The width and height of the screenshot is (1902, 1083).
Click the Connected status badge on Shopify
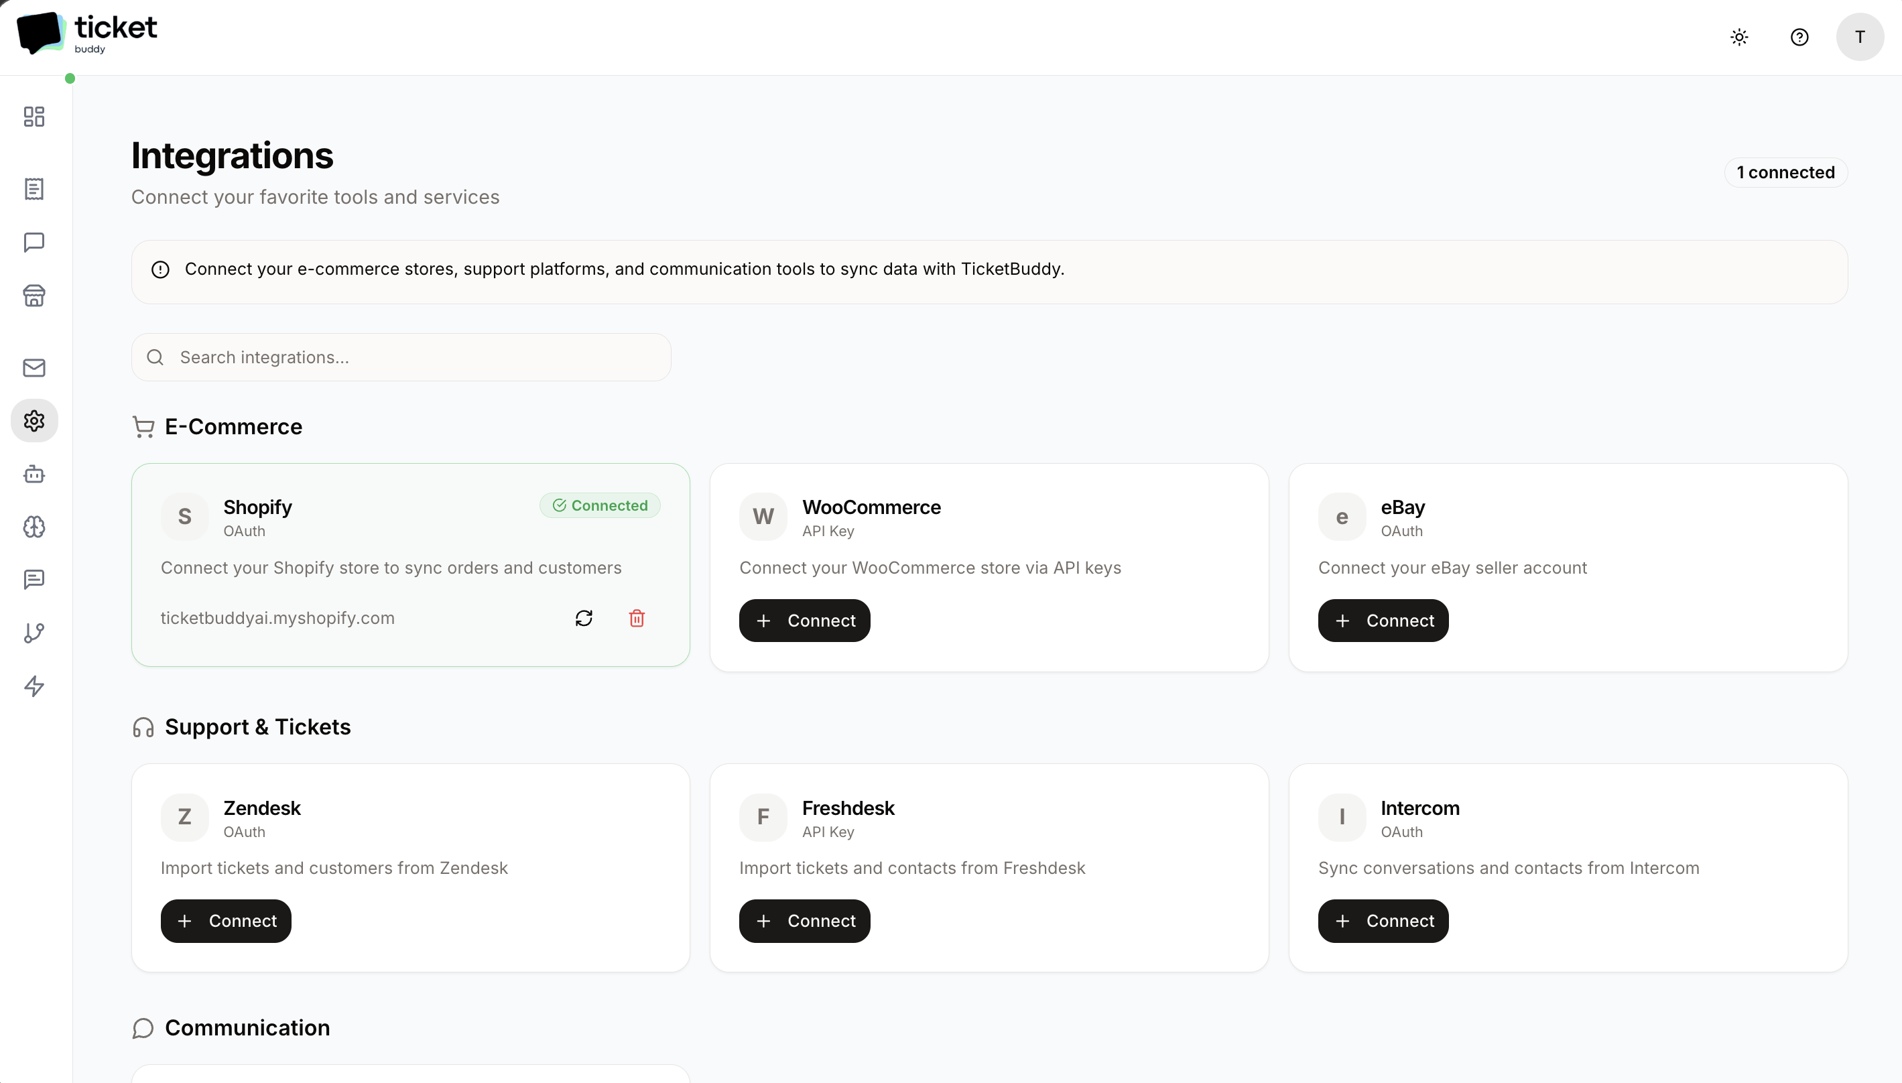pos(600,505)
